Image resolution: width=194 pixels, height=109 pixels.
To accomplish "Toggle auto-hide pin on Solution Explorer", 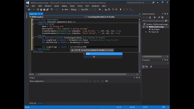I will (x=165, y=14).
